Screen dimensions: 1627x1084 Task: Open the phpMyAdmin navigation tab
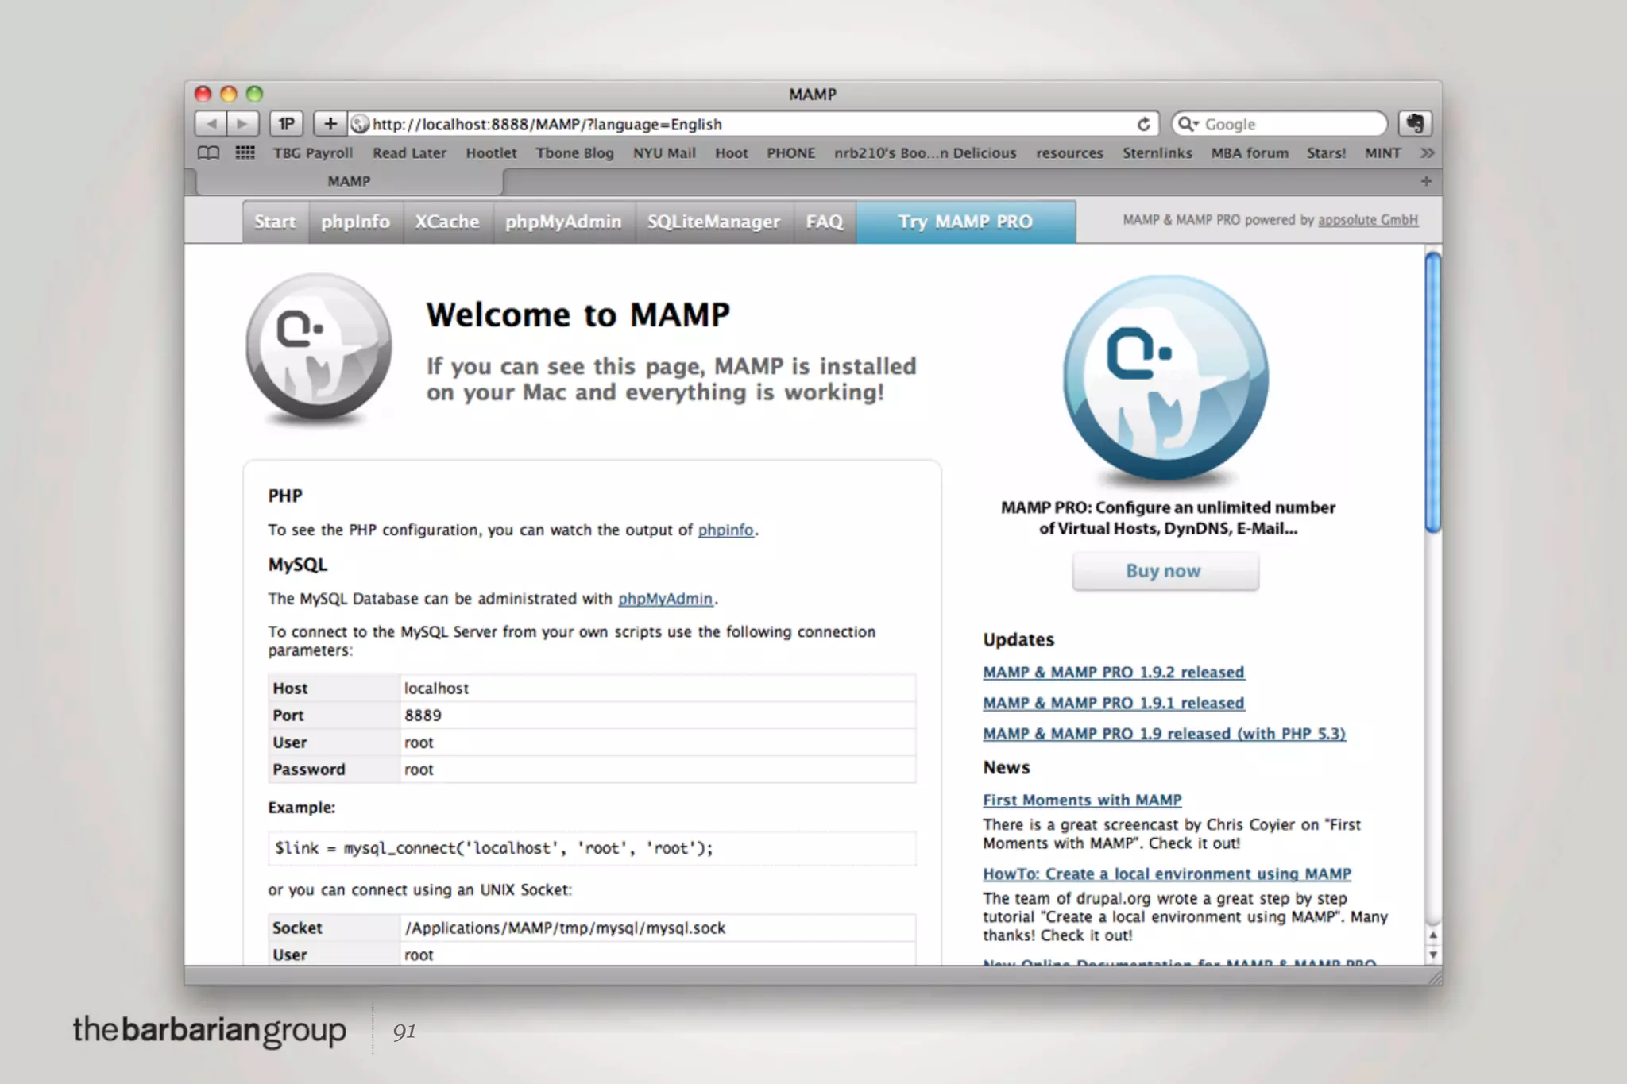pyautogui.click(x=562, y=222)
